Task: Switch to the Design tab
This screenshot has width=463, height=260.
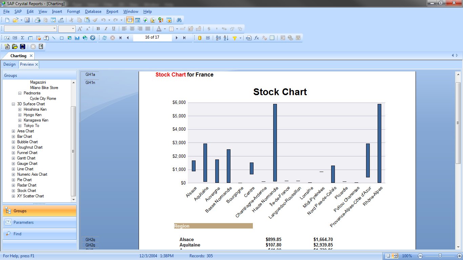Action: tap(9, 64)
